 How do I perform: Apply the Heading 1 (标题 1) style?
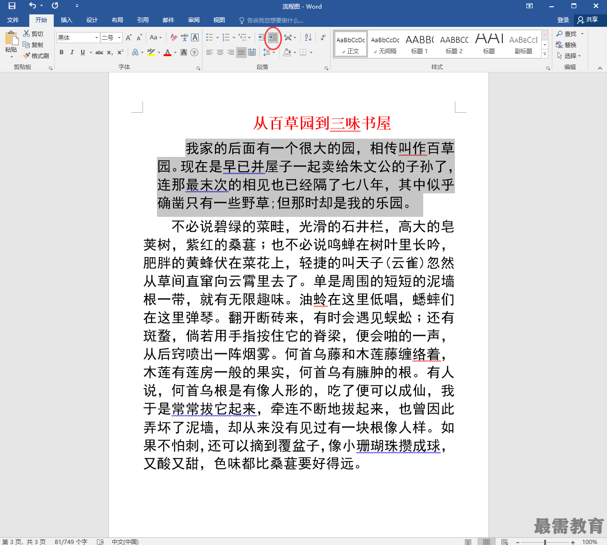coord(419,44)
